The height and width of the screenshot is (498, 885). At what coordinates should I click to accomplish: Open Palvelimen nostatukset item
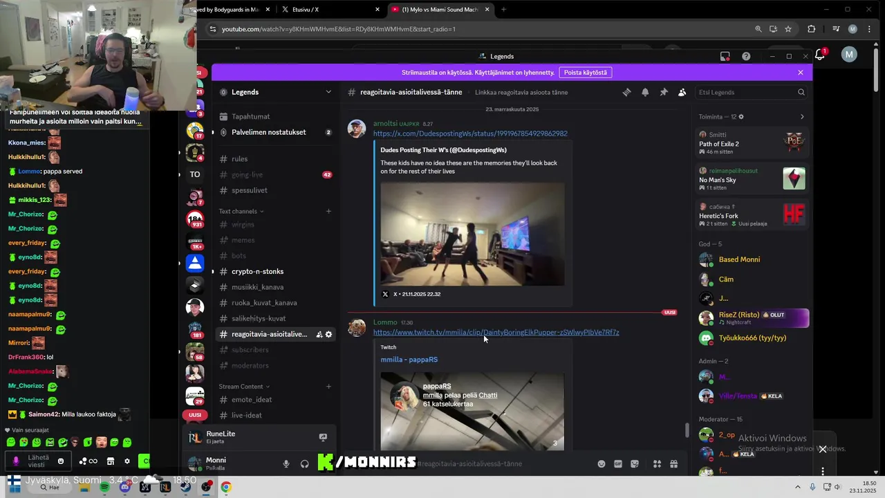pos(276,132)
